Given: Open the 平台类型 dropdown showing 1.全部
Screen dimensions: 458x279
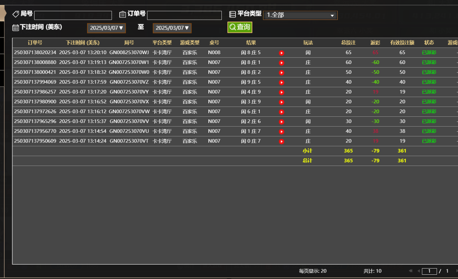Looking at the screenshot, I should 300,15.
